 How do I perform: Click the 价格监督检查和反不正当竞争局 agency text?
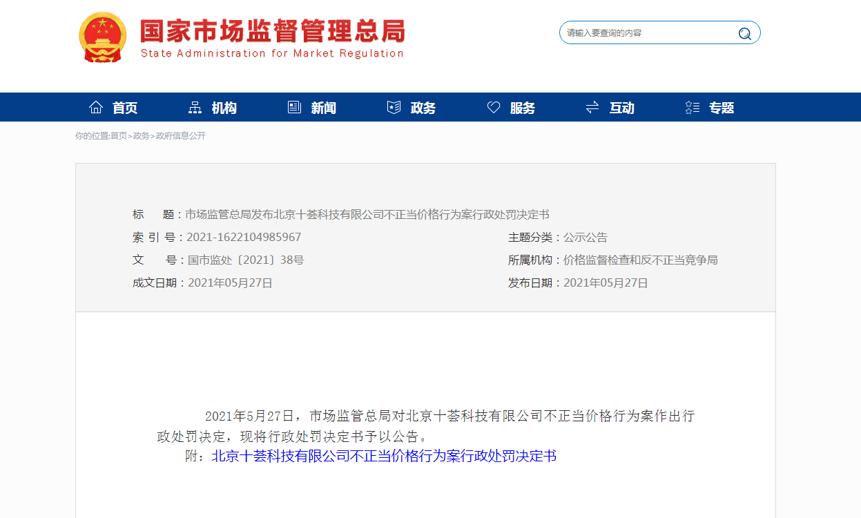point(639,260)
